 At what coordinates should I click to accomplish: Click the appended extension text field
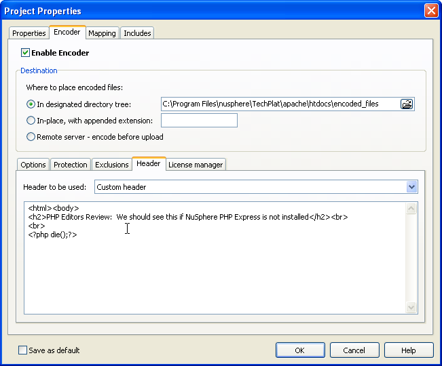(x=199, y=121)
